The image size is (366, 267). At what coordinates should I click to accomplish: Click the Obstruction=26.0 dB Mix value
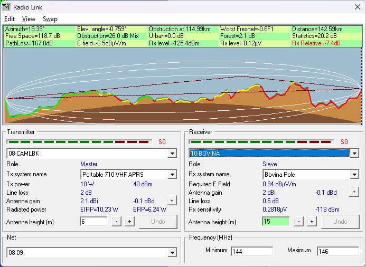pyautogui.click(x=108, y=36)
